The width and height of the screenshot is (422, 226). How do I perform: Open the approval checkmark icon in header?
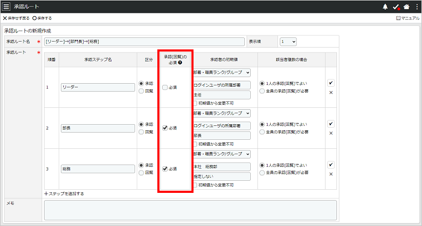pyautogui.click(x=396, y=7)
